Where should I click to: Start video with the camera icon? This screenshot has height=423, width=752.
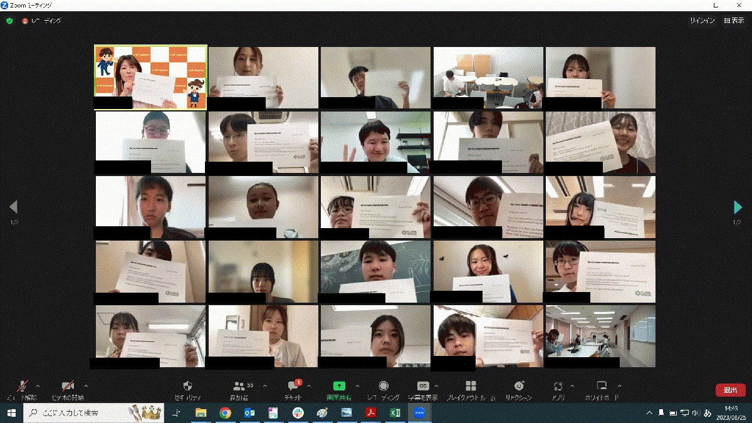coord(68,387)
